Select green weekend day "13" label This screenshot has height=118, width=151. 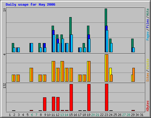pos(62,115)
